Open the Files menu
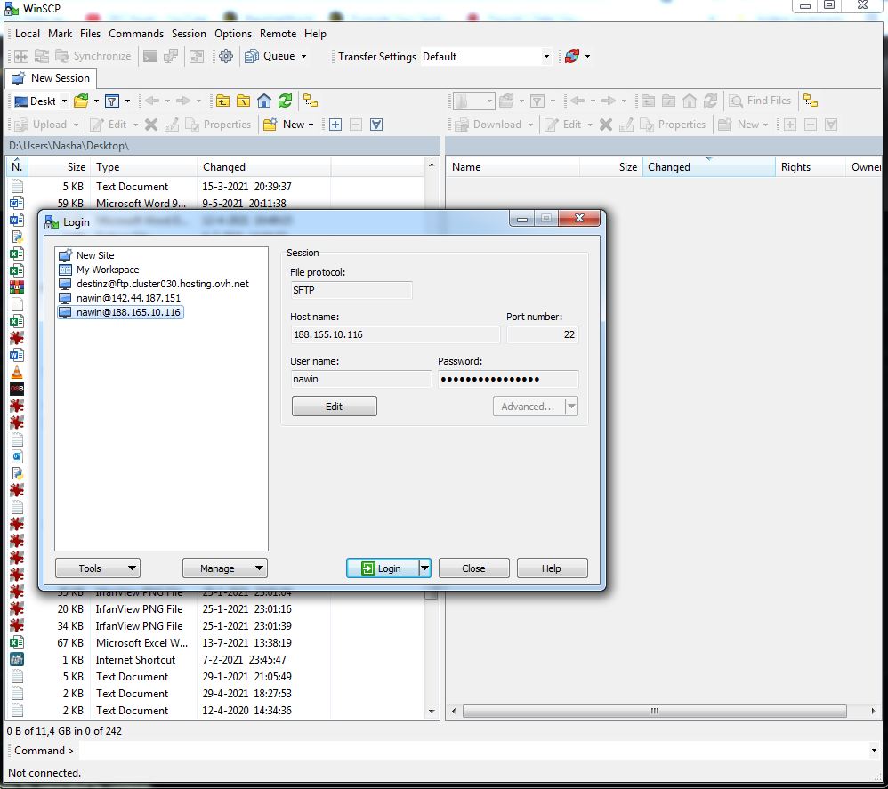888x789 pixels. click(x=90, y=34)
